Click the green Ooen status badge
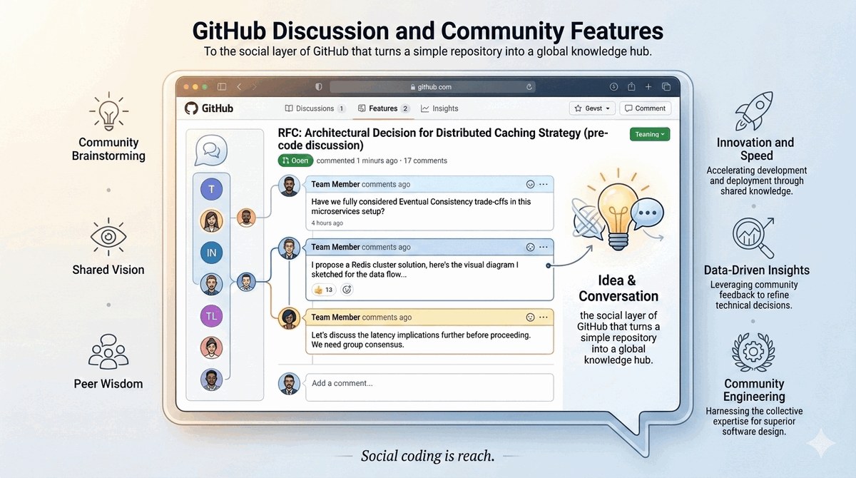The width and height of the screenshot is (856, 478). coord(295,161)
